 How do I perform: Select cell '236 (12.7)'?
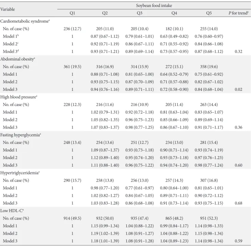(72, 29)
